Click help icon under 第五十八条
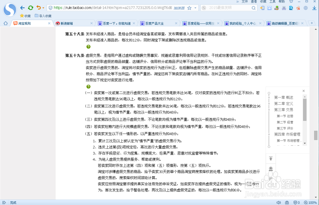The image size is (319, 205). 88,47
